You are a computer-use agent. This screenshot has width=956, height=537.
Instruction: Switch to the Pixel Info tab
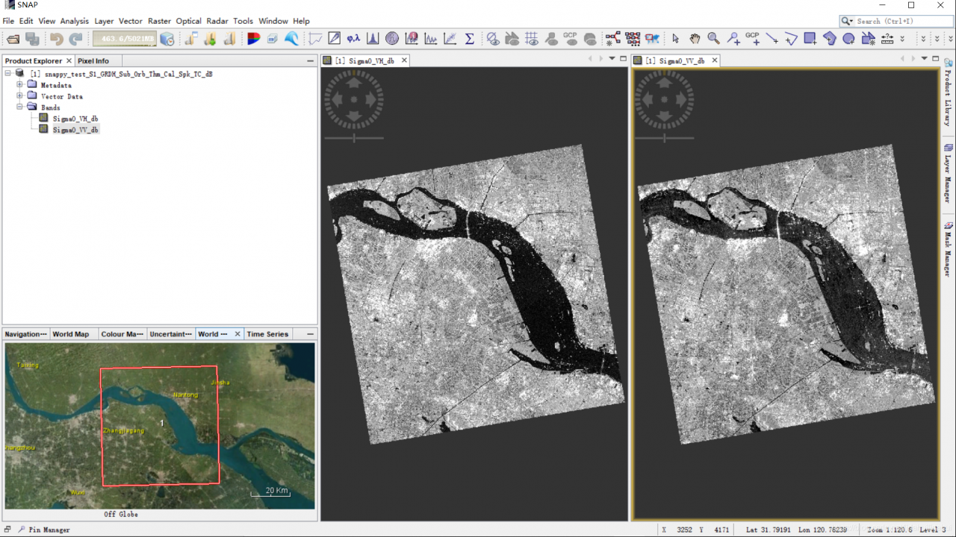(93, 61)
